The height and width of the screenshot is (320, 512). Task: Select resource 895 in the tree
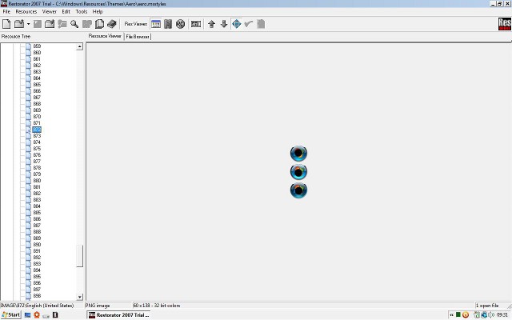click(37, 276)
